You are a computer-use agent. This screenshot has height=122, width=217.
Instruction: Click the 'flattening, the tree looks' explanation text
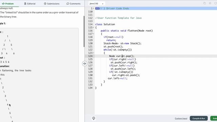point(17,70)
